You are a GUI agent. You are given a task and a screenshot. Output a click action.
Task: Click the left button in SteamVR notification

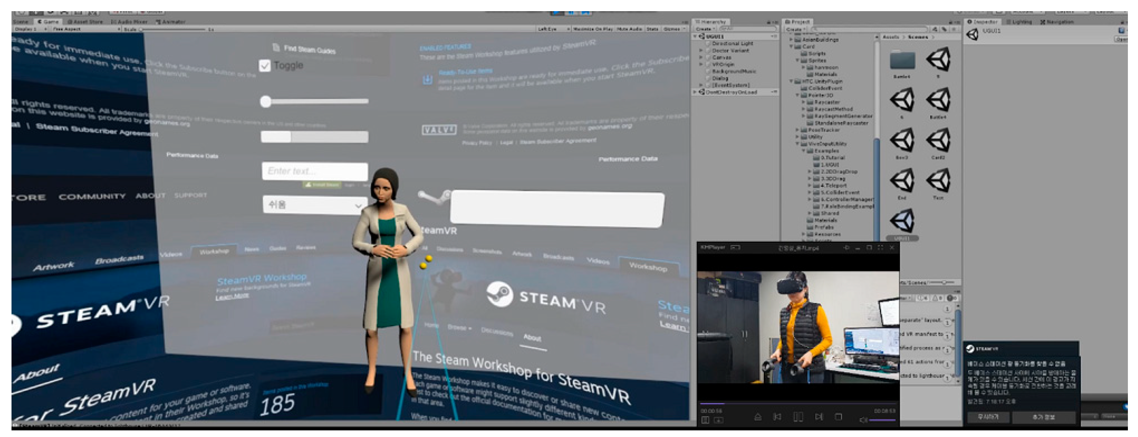point(988,417)
